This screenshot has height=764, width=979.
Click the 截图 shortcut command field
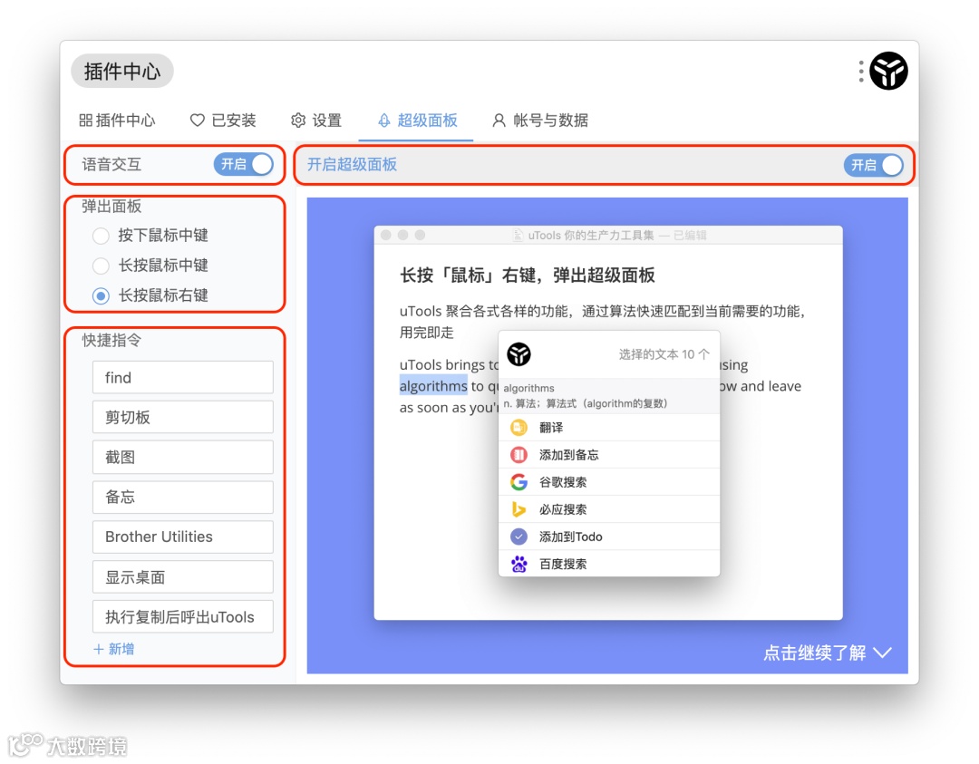(183, 457)
